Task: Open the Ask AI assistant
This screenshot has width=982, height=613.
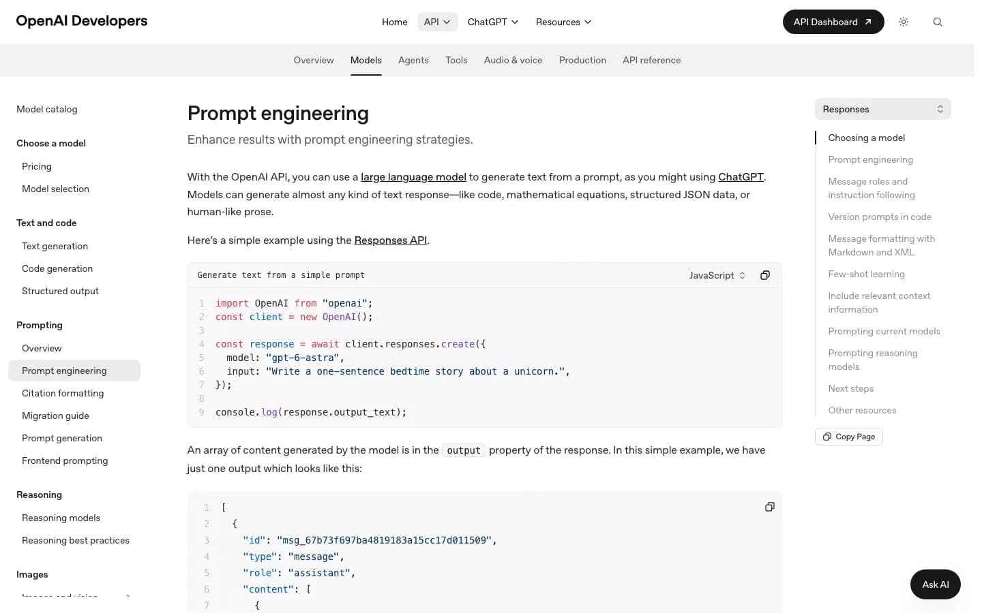Action: pos(936,584)
